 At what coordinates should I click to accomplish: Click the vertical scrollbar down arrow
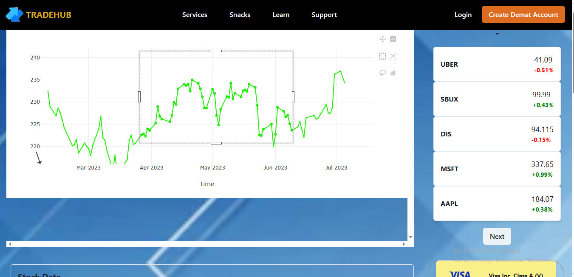pos(410,237)
